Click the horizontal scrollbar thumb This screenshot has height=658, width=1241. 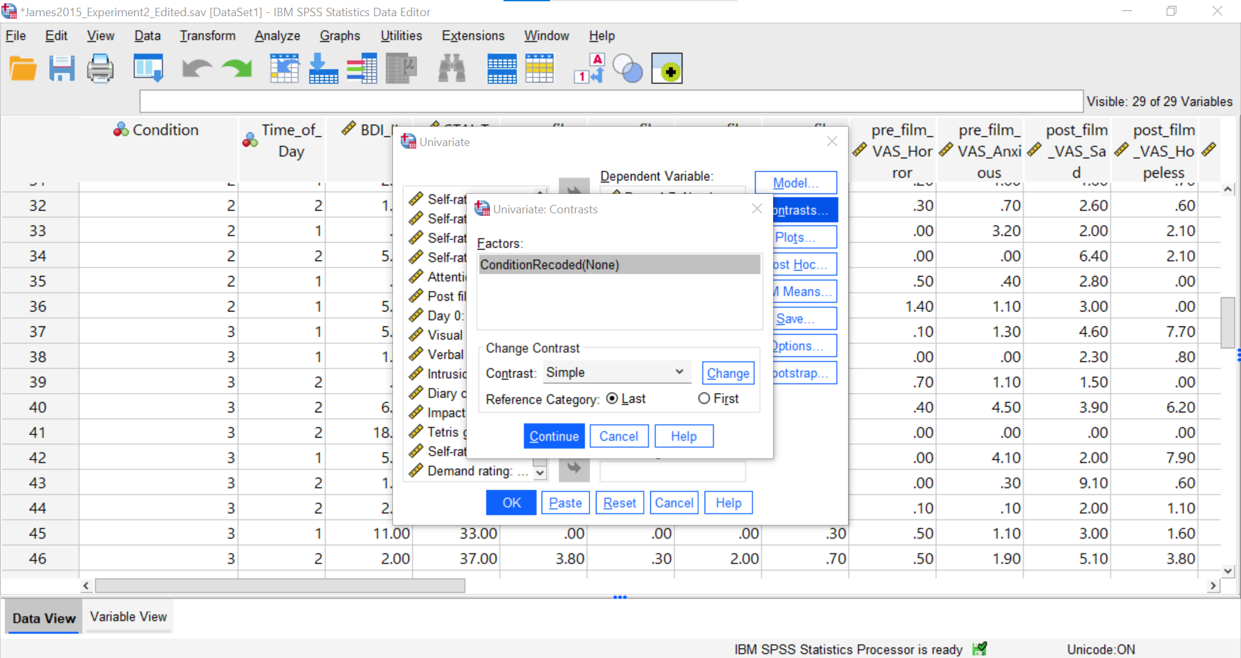coord(280,586)
